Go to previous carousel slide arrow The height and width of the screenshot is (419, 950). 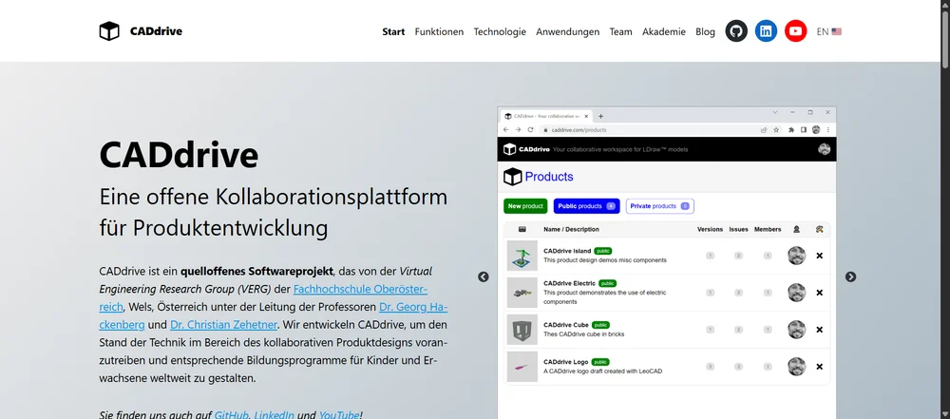(x=483, y=276)
